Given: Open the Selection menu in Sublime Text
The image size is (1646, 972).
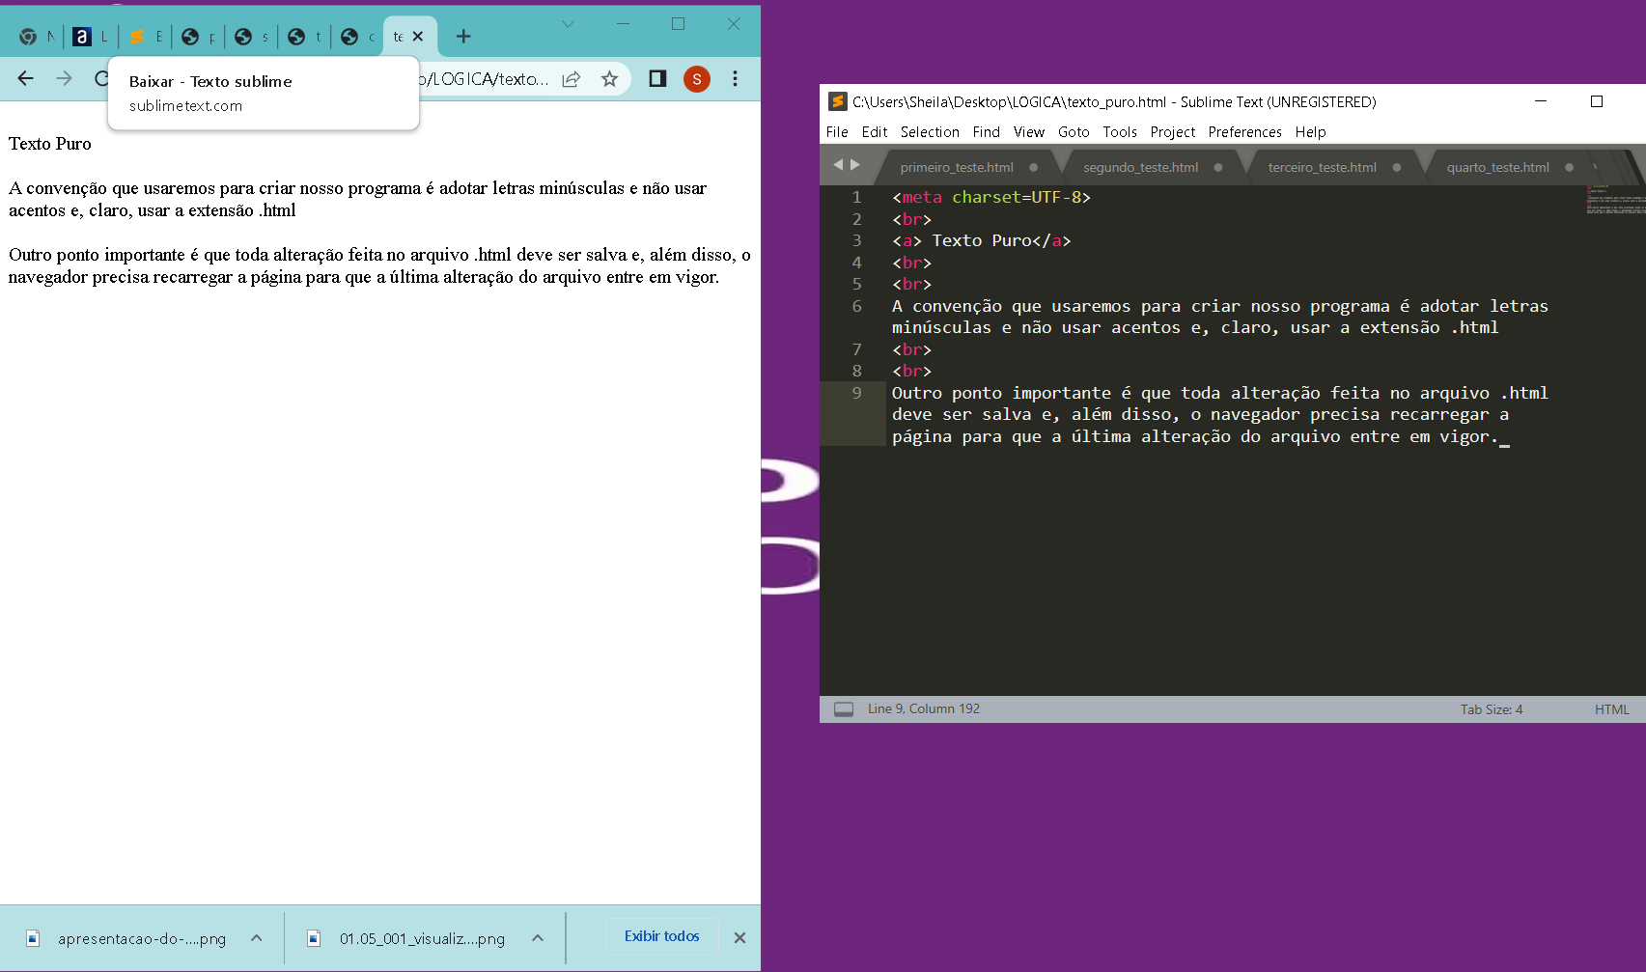Looking at the screenshot, I should click(x=930, y=132).
